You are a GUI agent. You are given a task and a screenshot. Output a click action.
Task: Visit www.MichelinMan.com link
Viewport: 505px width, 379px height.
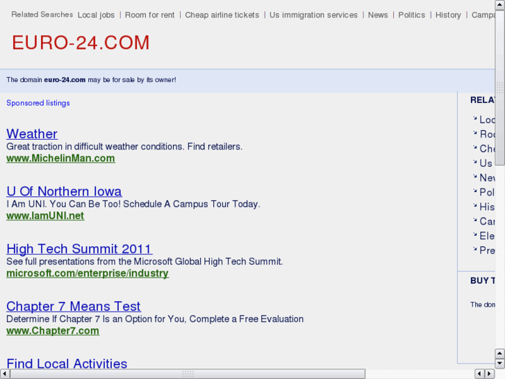(60, 159)
